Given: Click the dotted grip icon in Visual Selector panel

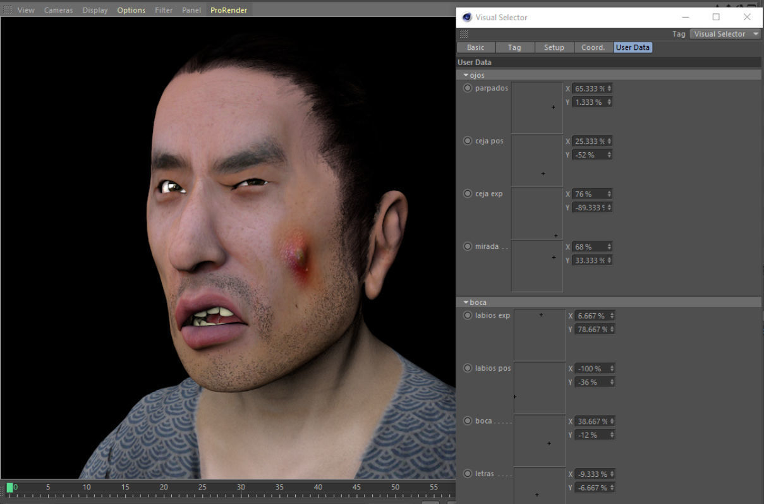Looking at the screenshot, I should tap(464, 34).
